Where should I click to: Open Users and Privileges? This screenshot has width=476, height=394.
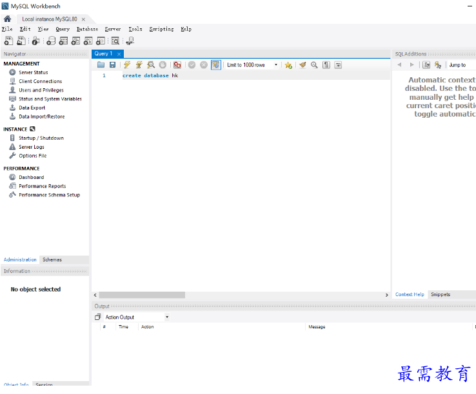pyautogui.click(x=41, y=90)
